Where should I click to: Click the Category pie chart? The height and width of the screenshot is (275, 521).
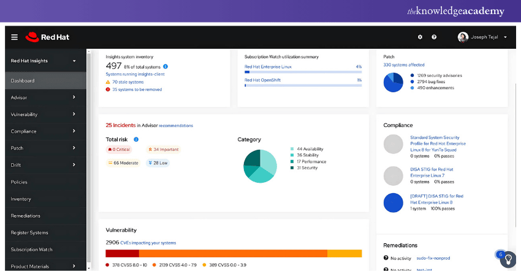click(x=260, y=166)
